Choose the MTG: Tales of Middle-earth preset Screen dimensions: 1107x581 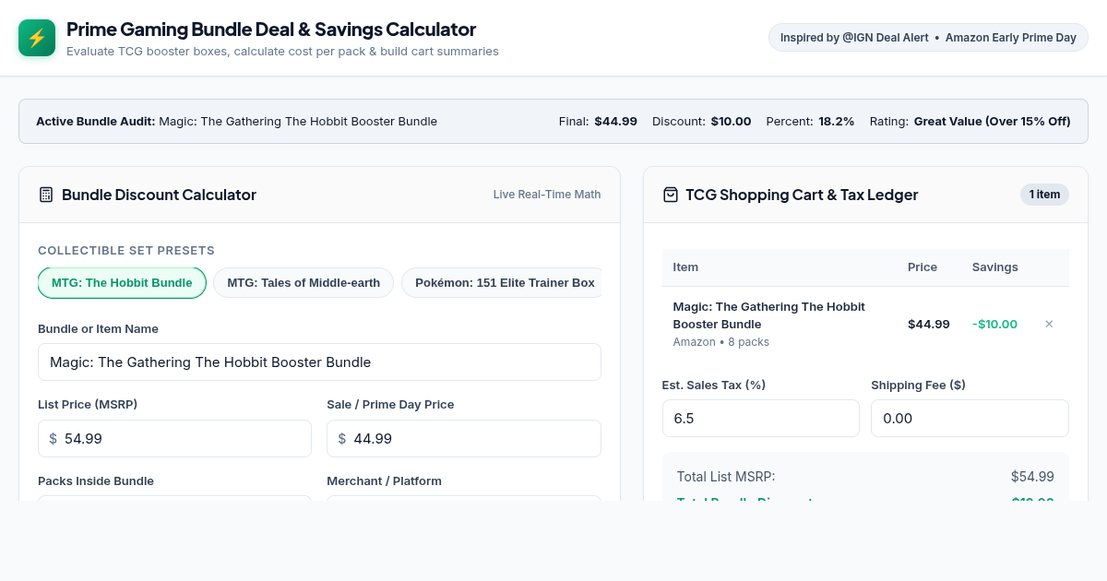coord(304,283)
